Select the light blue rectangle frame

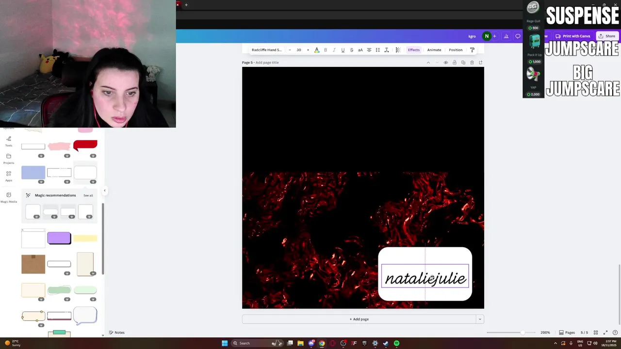click(33, 173)
